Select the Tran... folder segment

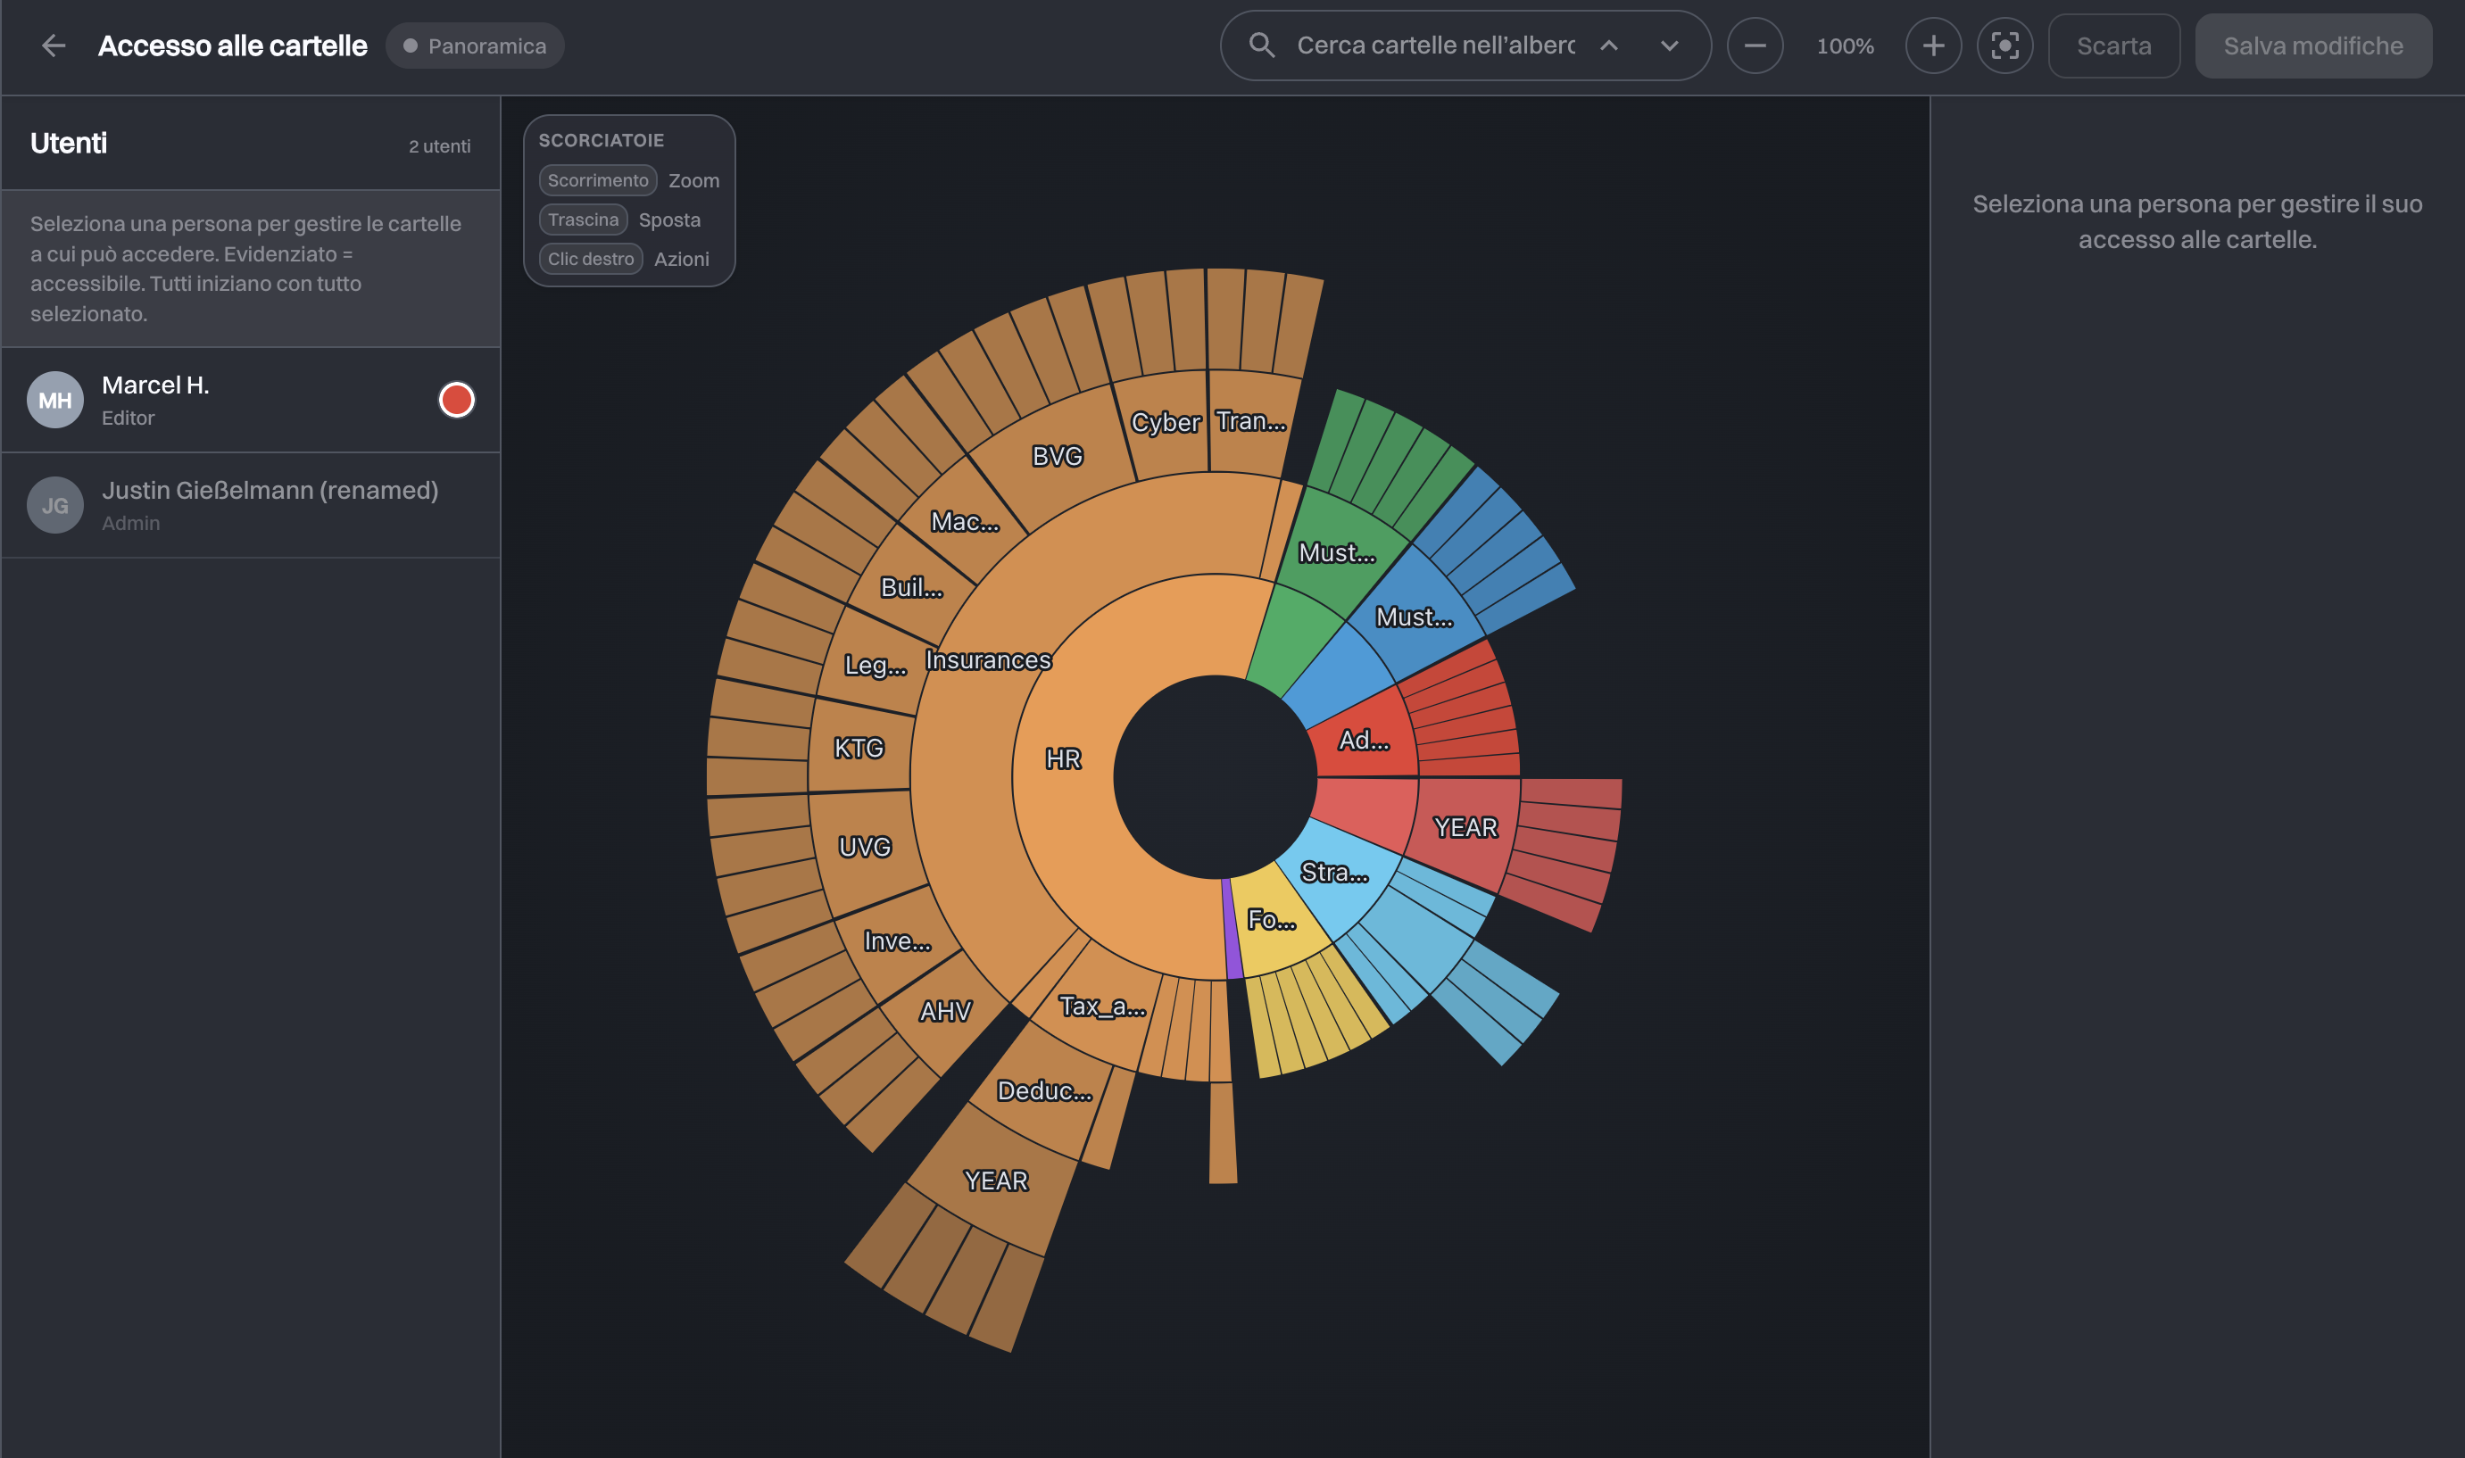1250,420
